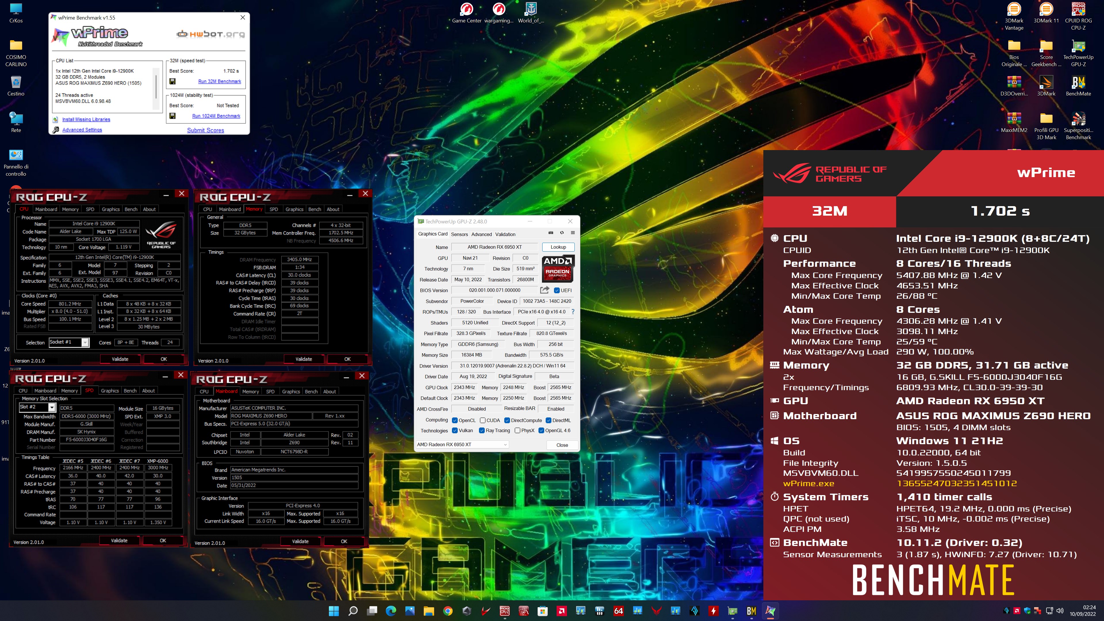Click the GPU-Z refresh icon
The width and height of the screenshot is (1104, 621).
pyautogui.click(x=561, y=233)
